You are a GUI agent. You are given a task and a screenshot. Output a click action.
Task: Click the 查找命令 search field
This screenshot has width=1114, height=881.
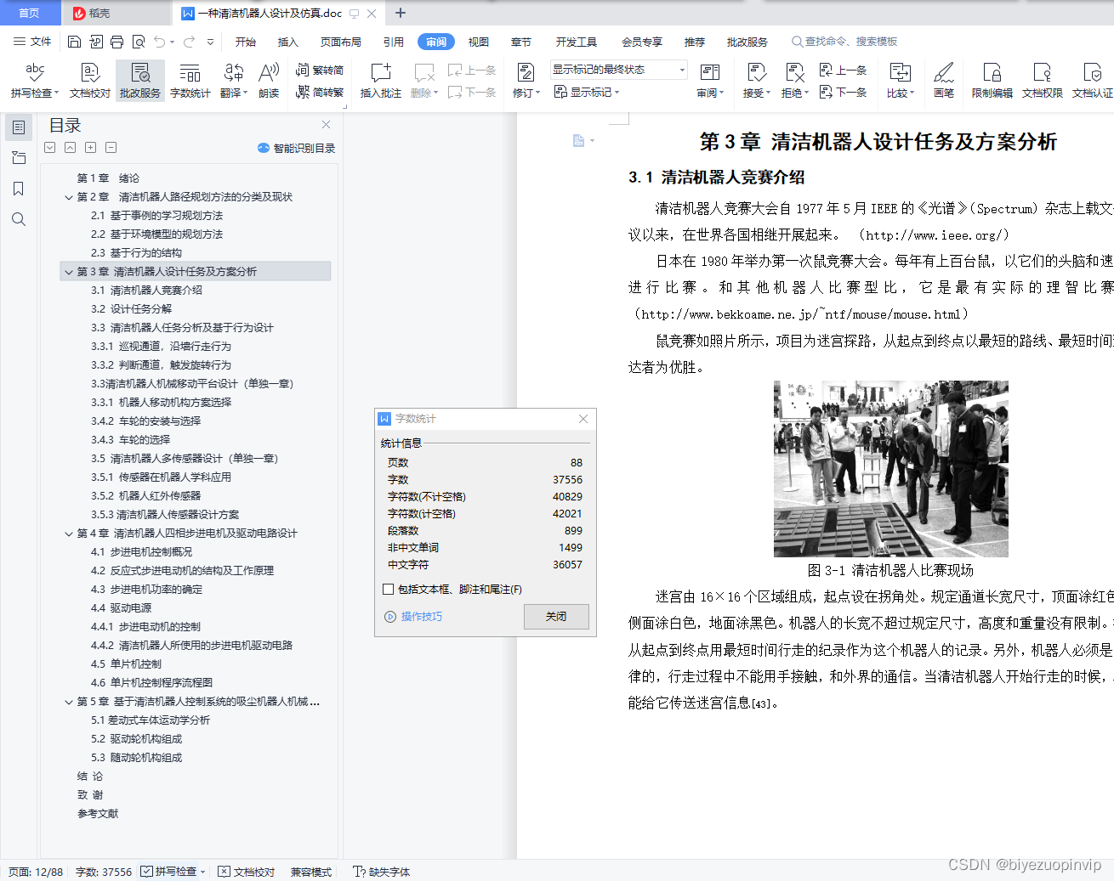coord(844,42)
